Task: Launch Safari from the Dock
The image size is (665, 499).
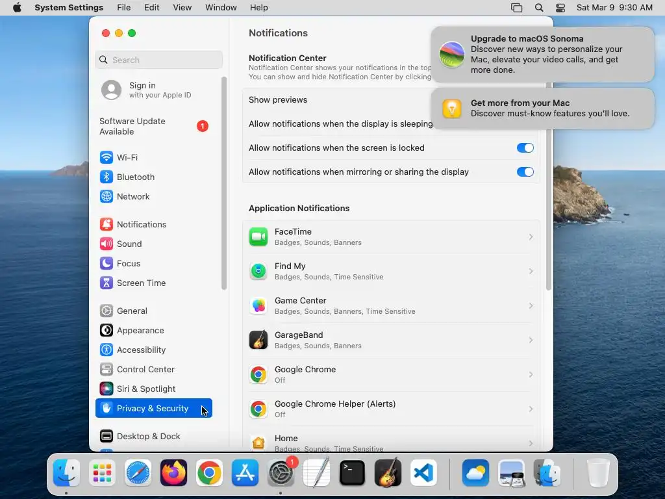Action: (138, 473)
